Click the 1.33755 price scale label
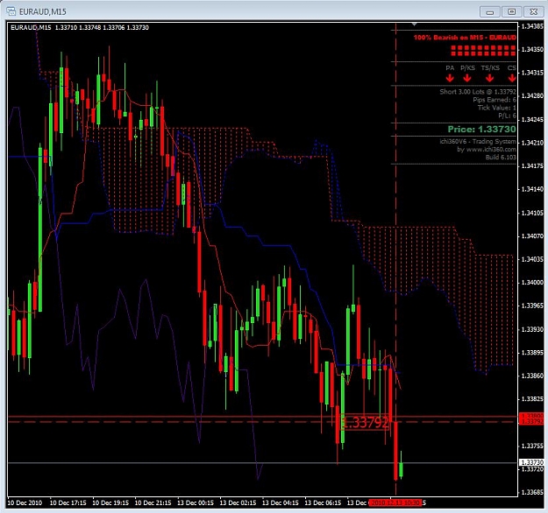This screenshot has height=513, width=548. click(532, 446)
